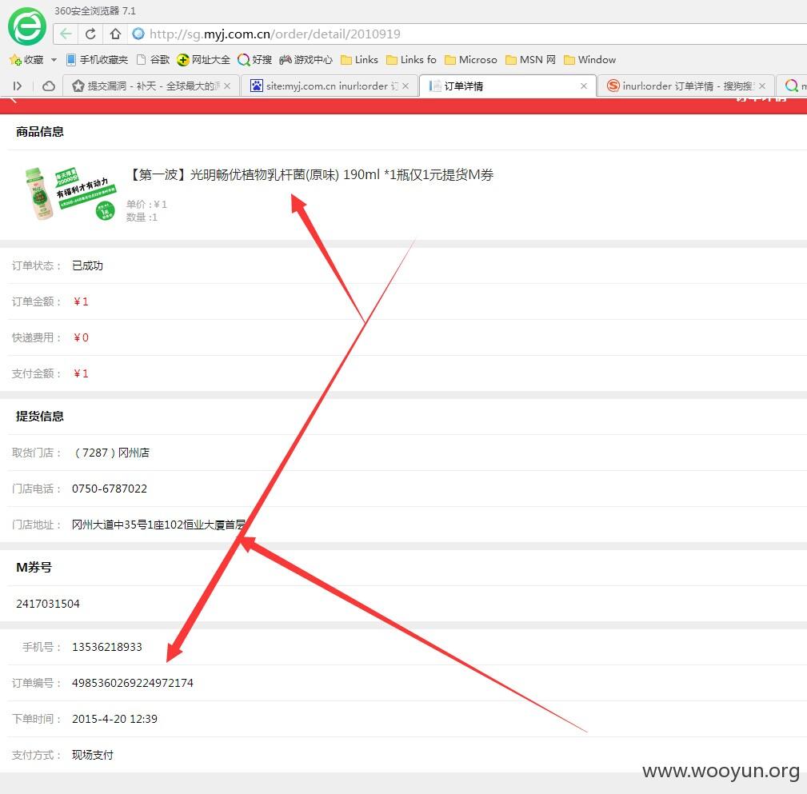The width and height of the screenshot is (807, 794).
Task: Open the Links bookmark folder
Action: 359,60
